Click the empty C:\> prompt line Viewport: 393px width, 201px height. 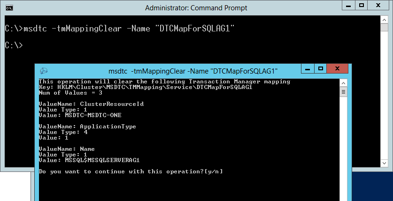(x=14, y=45)
